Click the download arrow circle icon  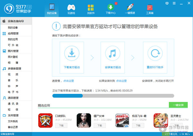(72, 53)
